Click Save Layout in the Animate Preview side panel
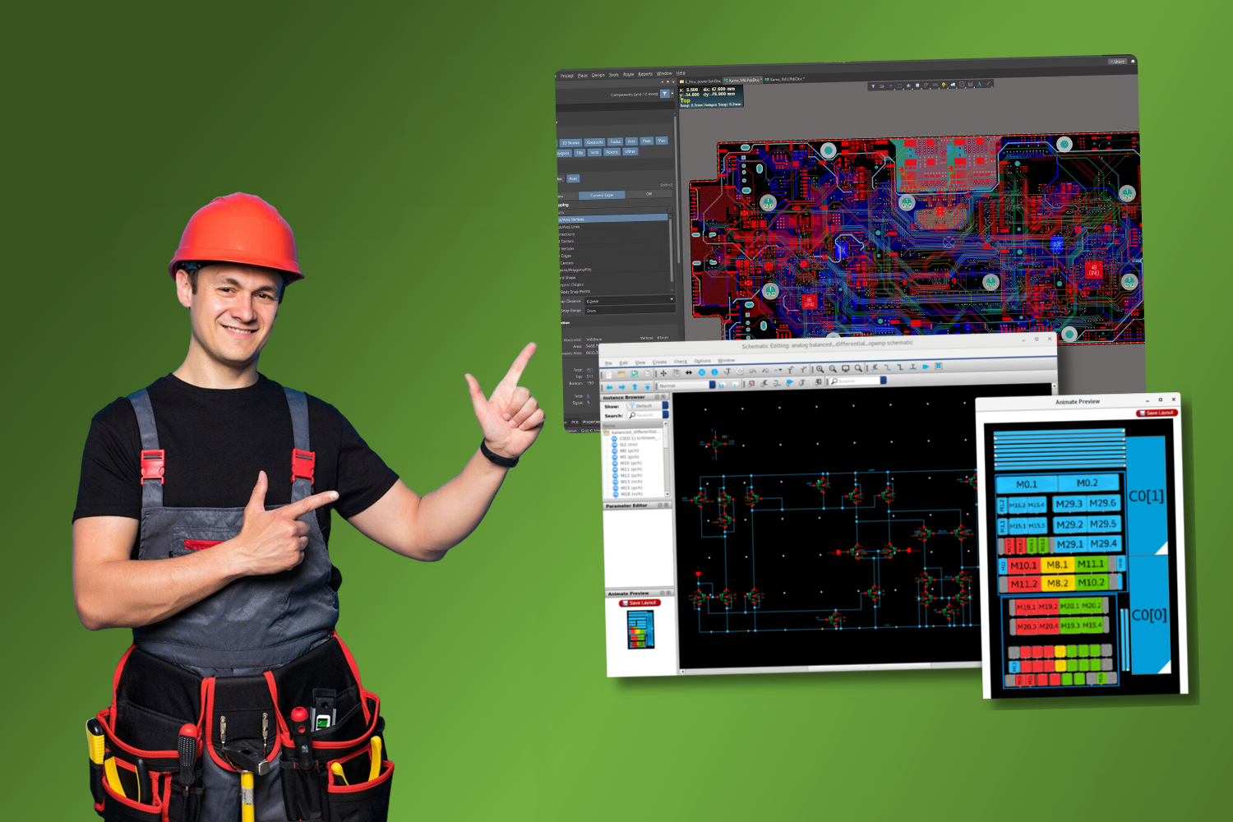This screenshot has height=822, width=1233. (x=640, y=603)
